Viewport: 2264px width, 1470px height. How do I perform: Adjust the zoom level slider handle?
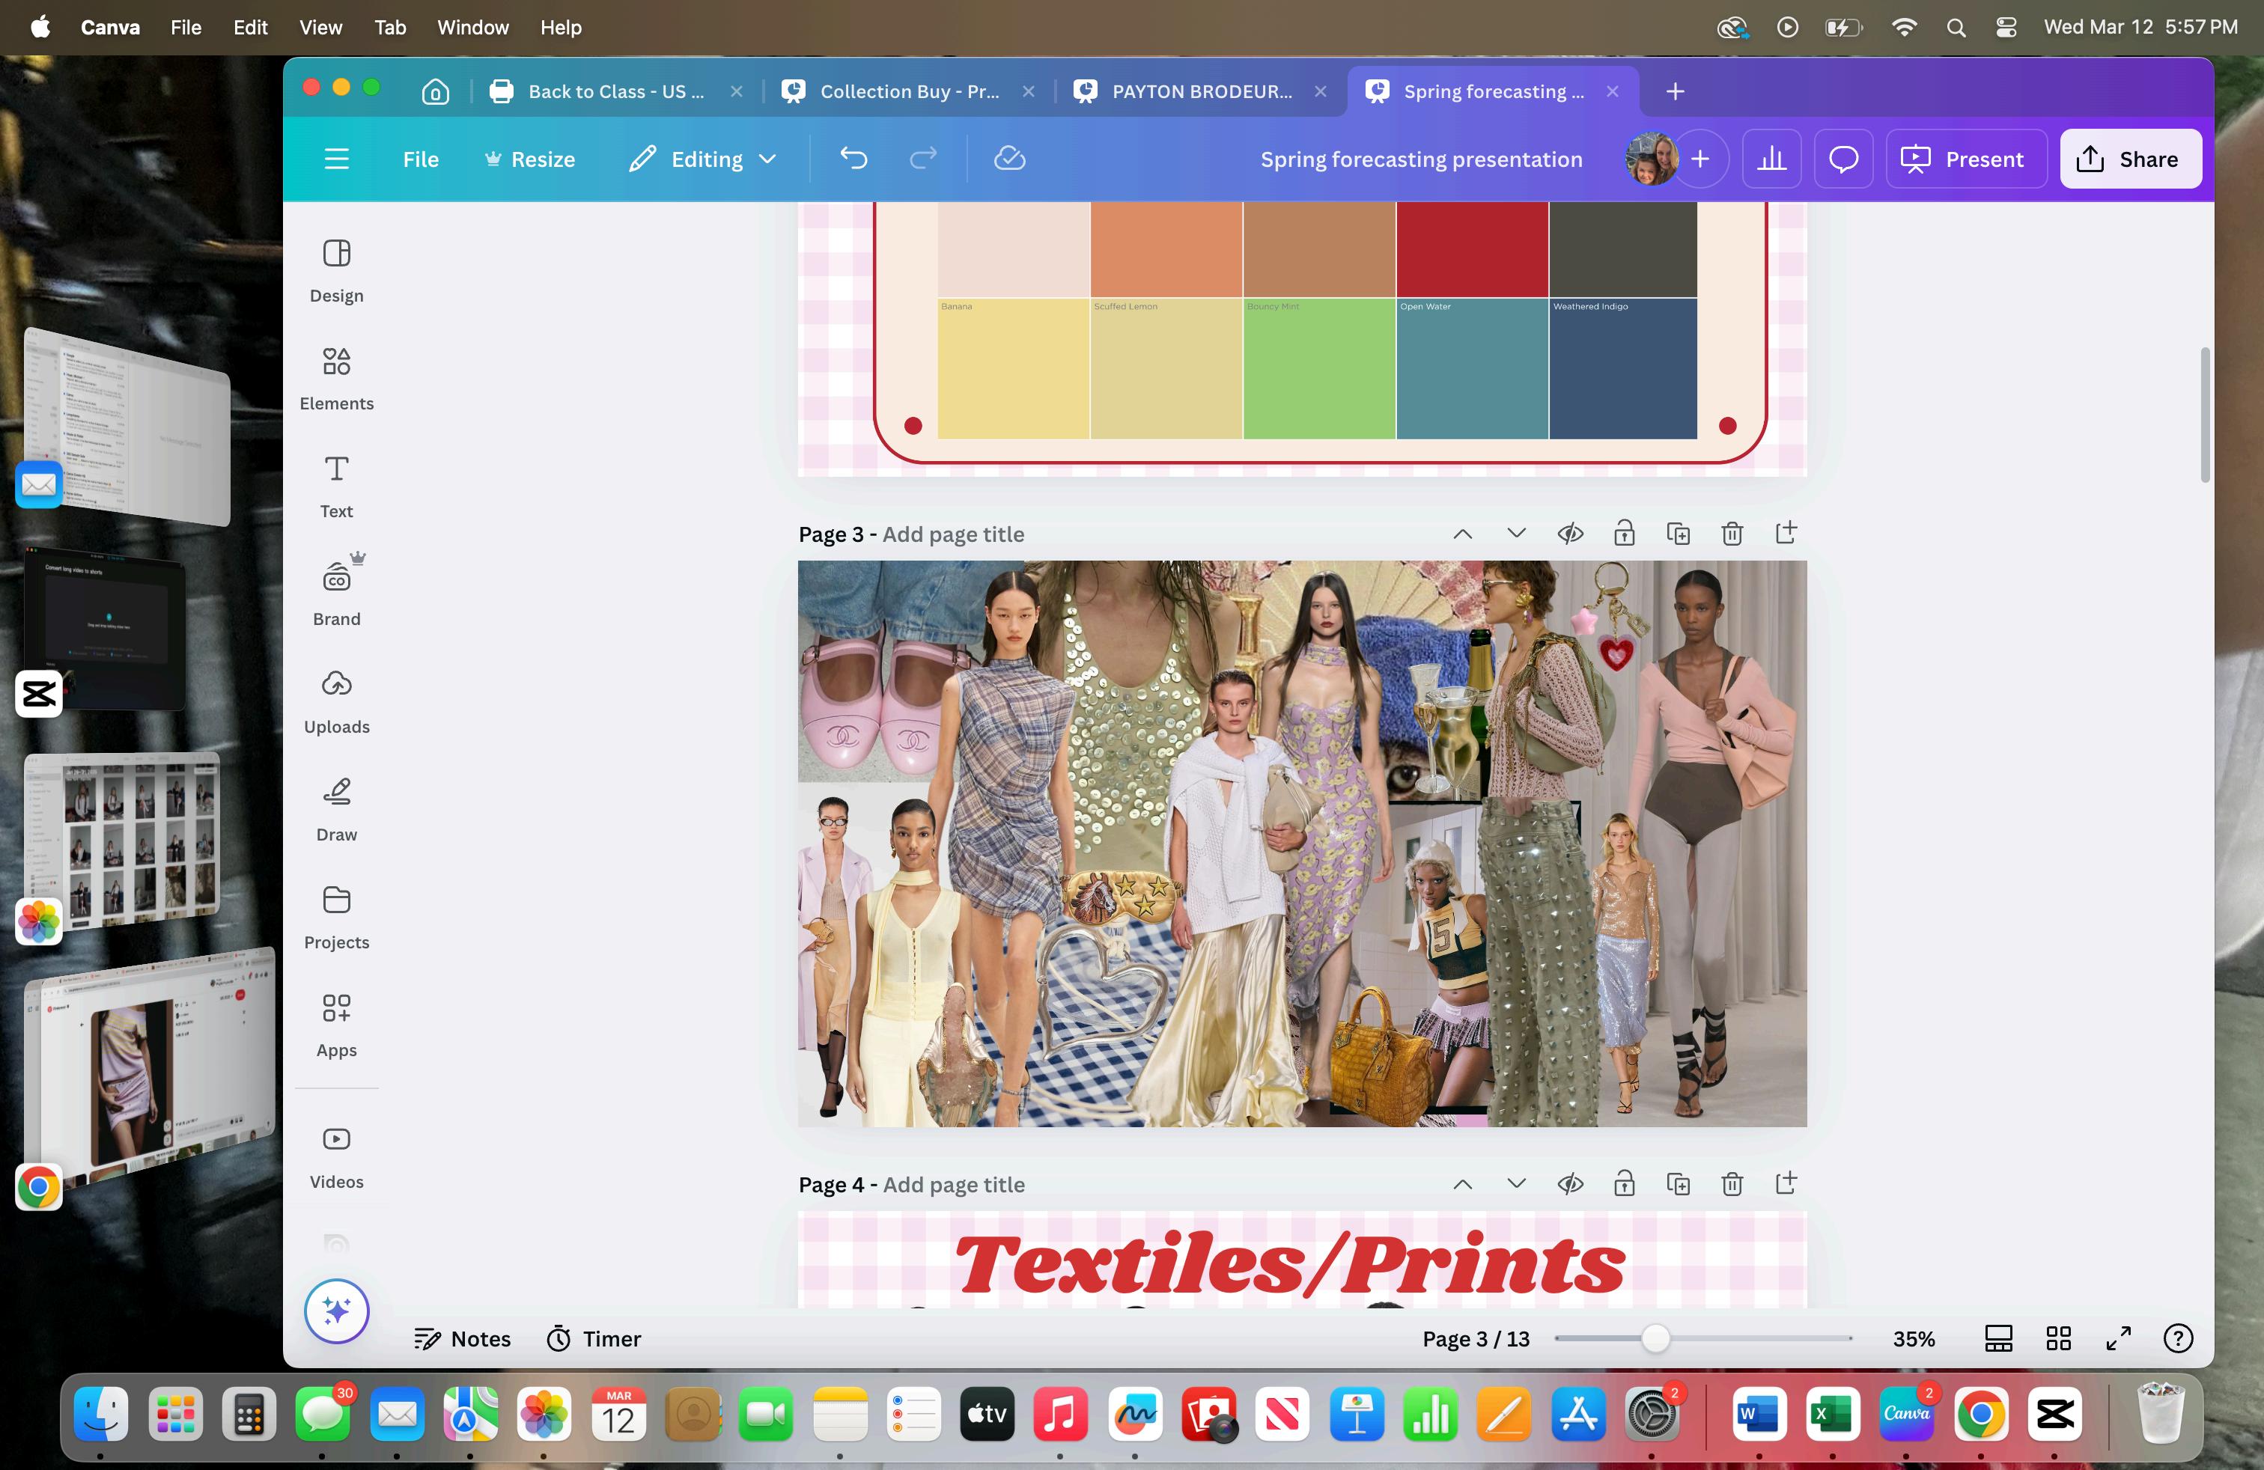[1655, 1338]
